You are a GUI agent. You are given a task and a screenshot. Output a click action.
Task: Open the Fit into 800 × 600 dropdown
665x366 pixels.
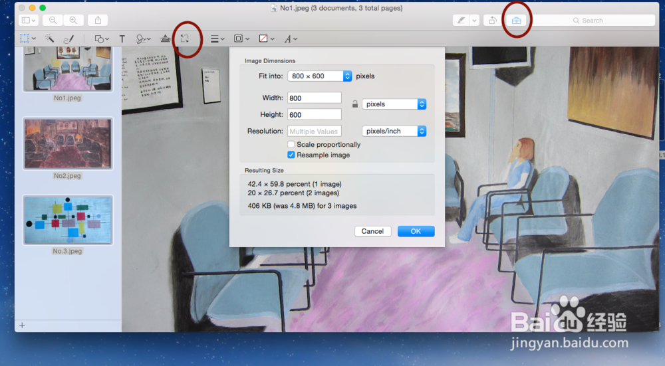tap(320, 76)
